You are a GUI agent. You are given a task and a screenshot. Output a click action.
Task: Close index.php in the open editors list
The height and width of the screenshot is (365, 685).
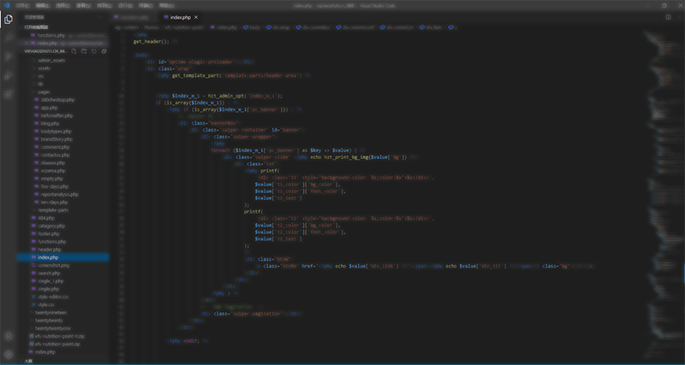[27, 44]
